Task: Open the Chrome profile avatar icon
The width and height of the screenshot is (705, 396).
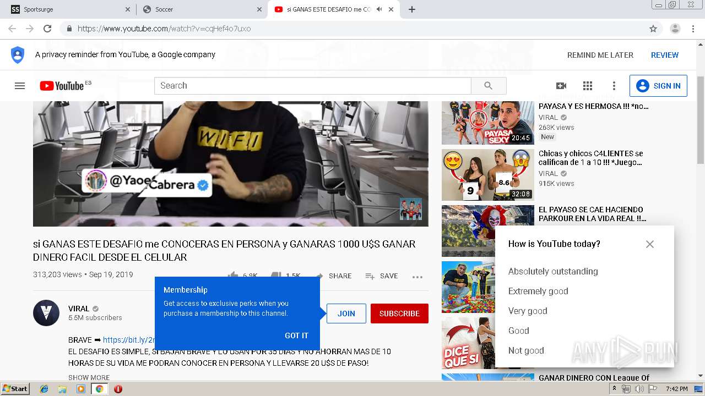Action: tap(675, 29)
